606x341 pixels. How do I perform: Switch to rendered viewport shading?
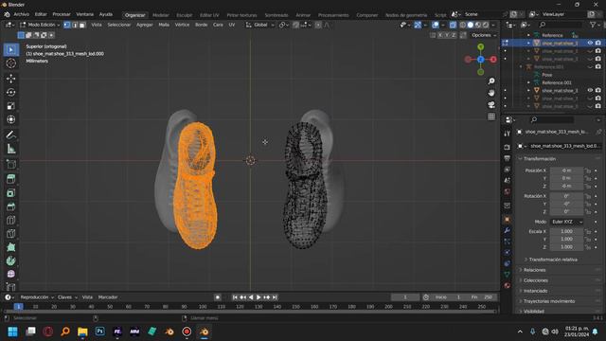(x=486, y=25)
